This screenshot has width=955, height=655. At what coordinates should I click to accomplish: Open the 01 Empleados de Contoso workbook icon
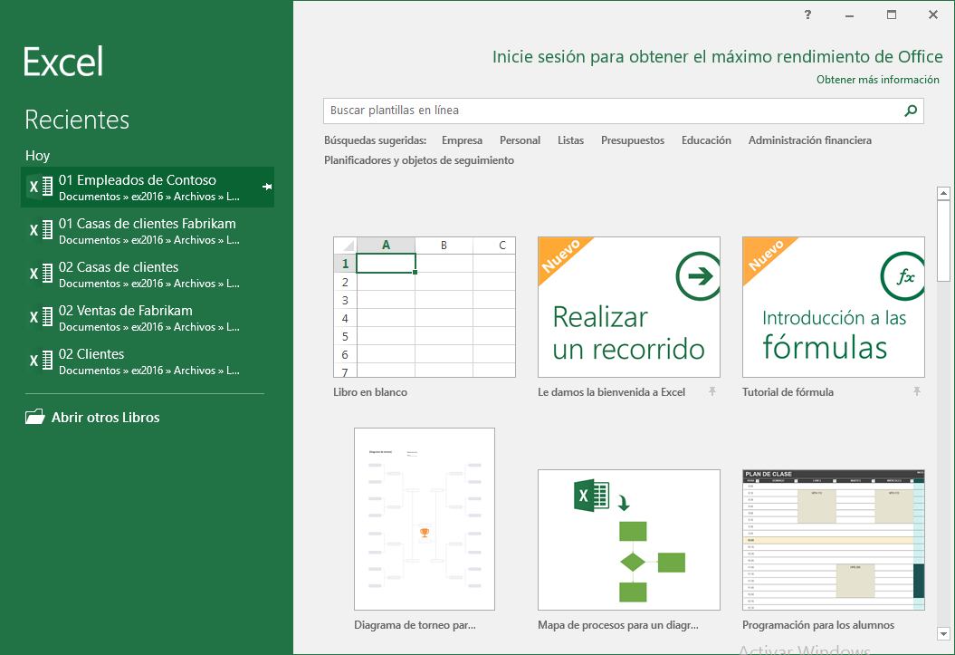39,186
